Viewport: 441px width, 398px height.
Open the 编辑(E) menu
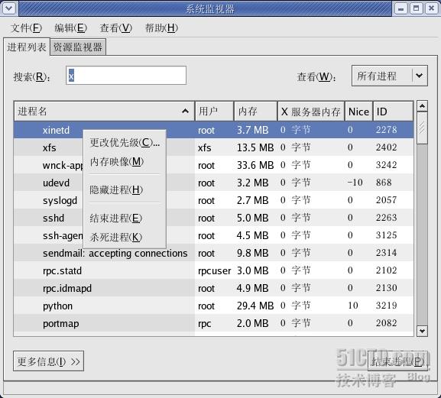[70, 28]
